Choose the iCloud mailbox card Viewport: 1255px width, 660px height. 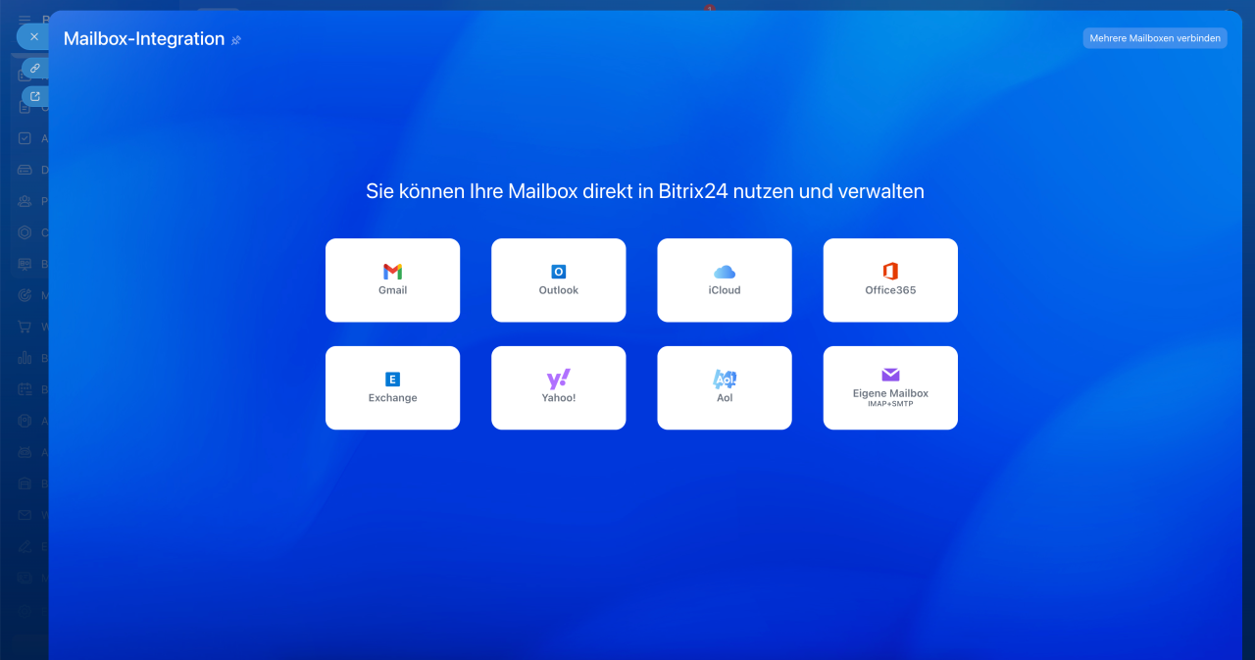725,280
